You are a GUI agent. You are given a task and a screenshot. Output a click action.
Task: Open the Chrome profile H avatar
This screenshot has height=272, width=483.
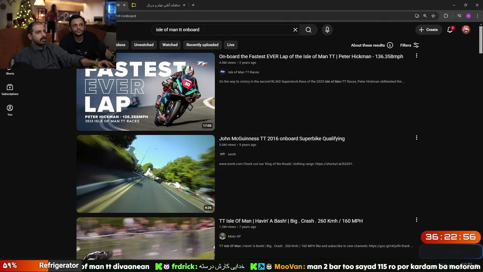[468, 16]
